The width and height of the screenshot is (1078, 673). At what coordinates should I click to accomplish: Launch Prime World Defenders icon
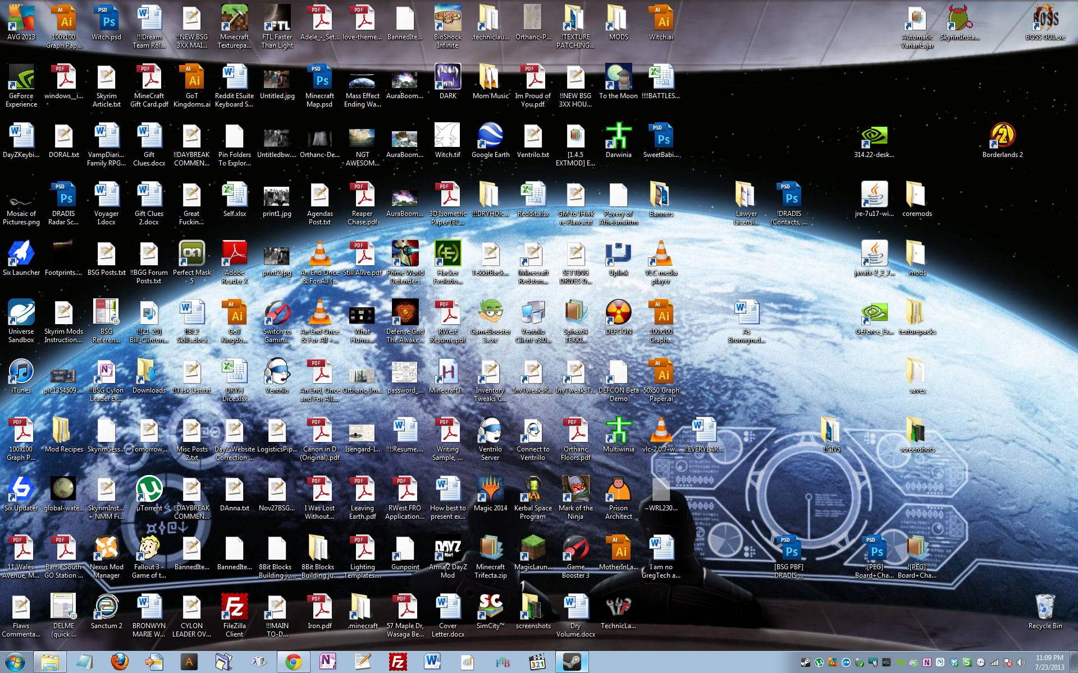point(405,262)
